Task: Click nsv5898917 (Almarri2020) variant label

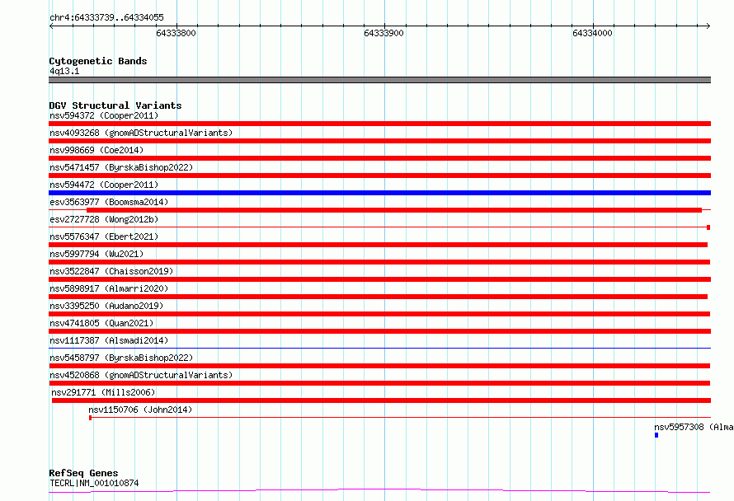Action: coord(109,288)
